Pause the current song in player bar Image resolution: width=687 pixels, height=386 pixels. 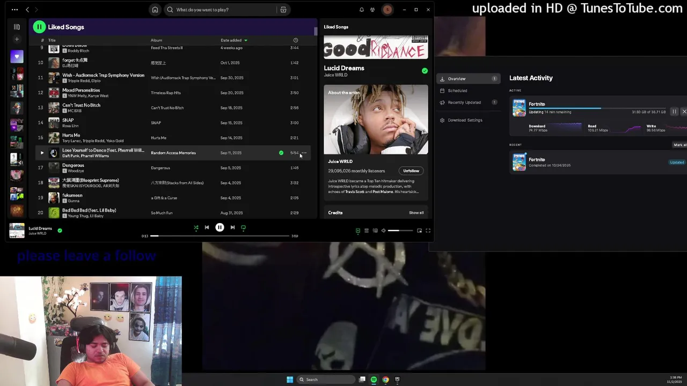[x=220, y=227]
